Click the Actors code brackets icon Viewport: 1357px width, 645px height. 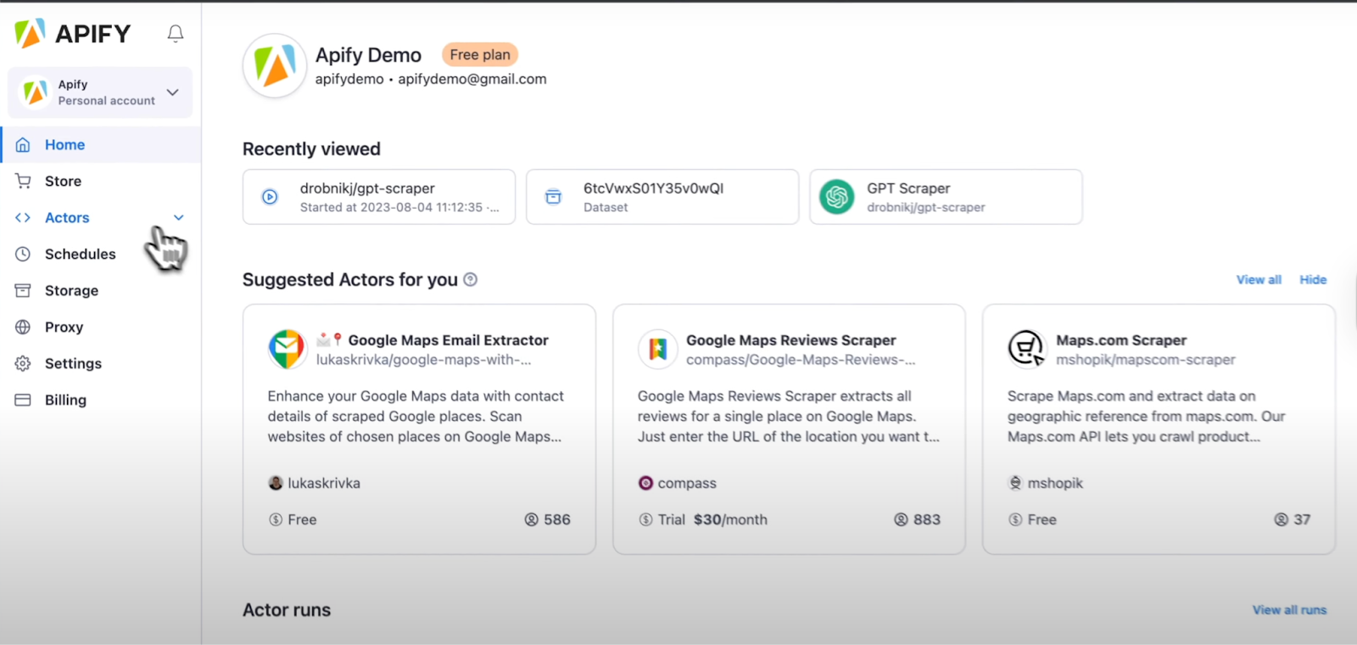coord(23,217)
